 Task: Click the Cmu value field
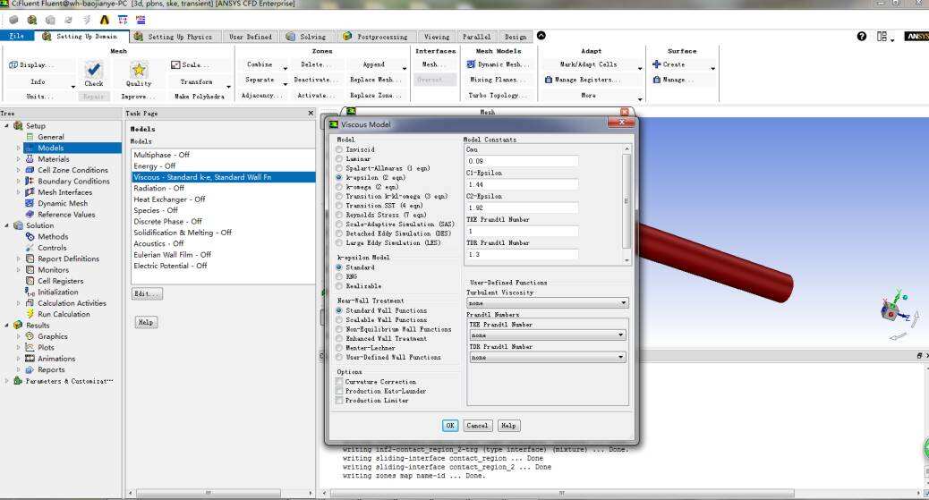(522, 161)
